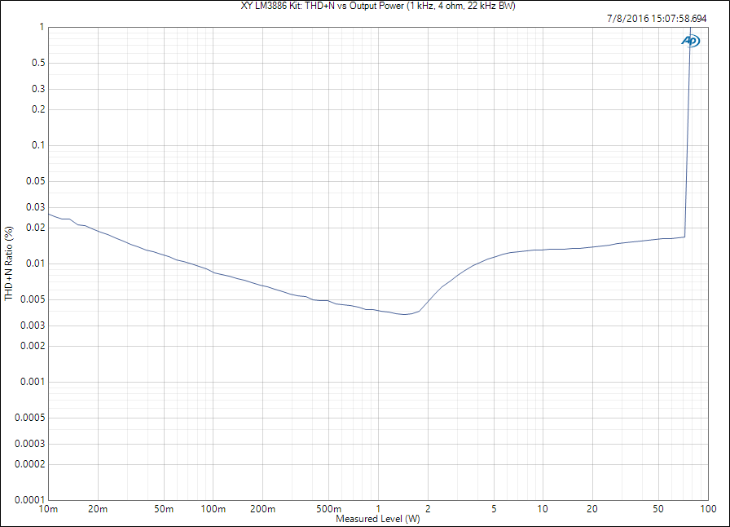Click the y-axis tick label 0.2
Image resolution: width=730 pixels, height=527 pixels.
pos(38,109)
